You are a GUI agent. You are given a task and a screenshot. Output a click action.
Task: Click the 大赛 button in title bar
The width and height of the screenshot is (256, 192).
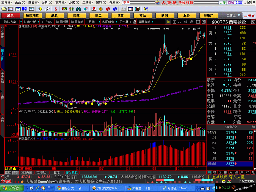[223, 2]
